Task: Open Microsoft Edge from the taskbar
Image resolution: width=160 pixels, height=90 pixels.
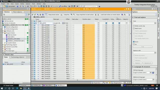Action: tap(17, 88)
